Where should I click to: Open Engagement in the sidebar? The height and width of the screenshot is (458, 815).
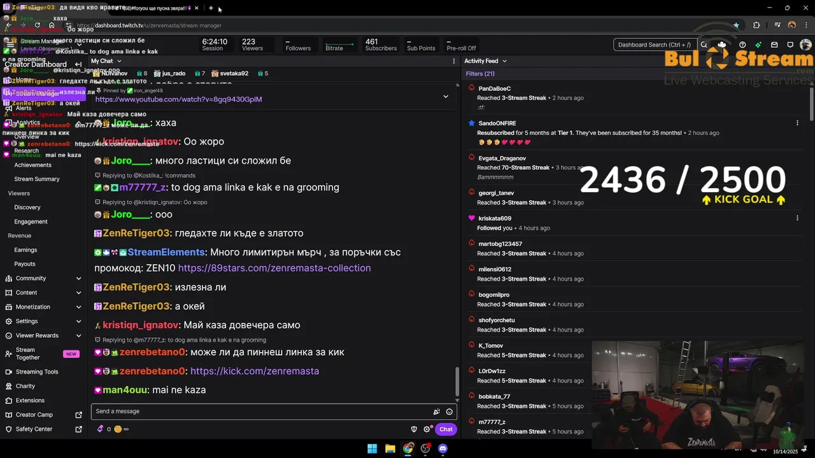click(x=31, y=222)
